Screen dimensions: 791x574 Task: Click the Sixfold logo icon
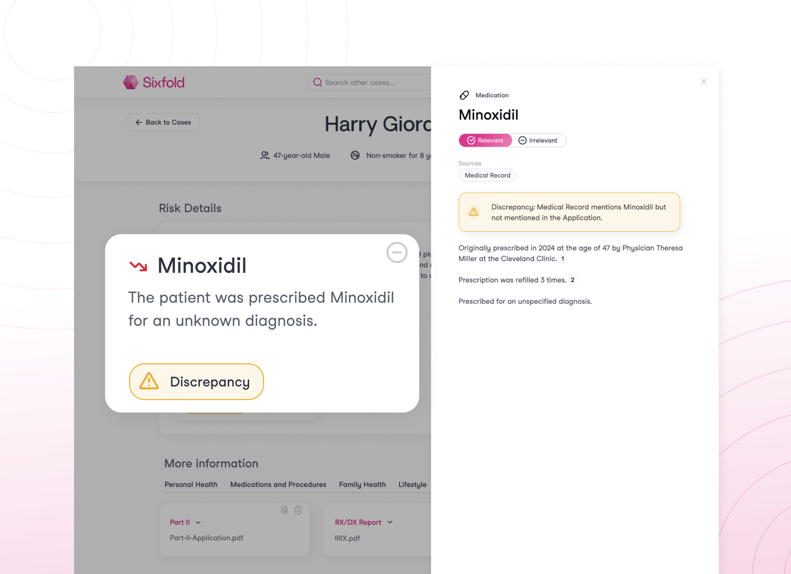pyautogui.click(x=130, y=82)
